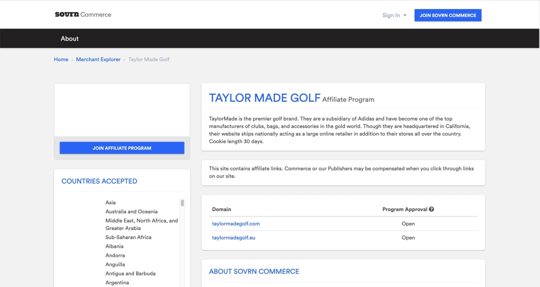Open the taylormadegolf.eu domain link
This screenshot has height=287, width=540.
(x=234, y=237)
